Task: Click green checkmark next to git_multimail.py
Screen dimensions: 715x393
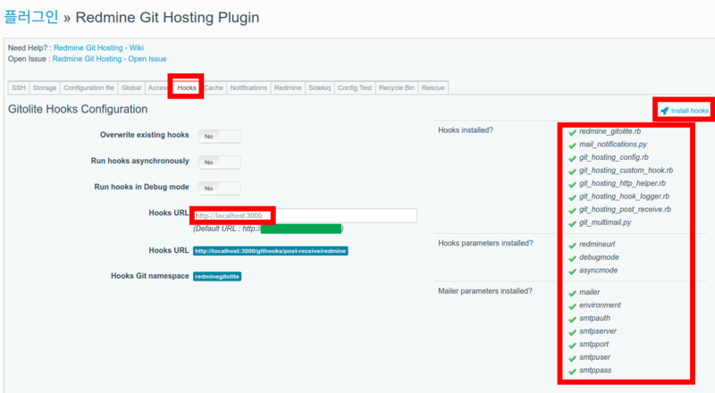Action: (572, 223)
